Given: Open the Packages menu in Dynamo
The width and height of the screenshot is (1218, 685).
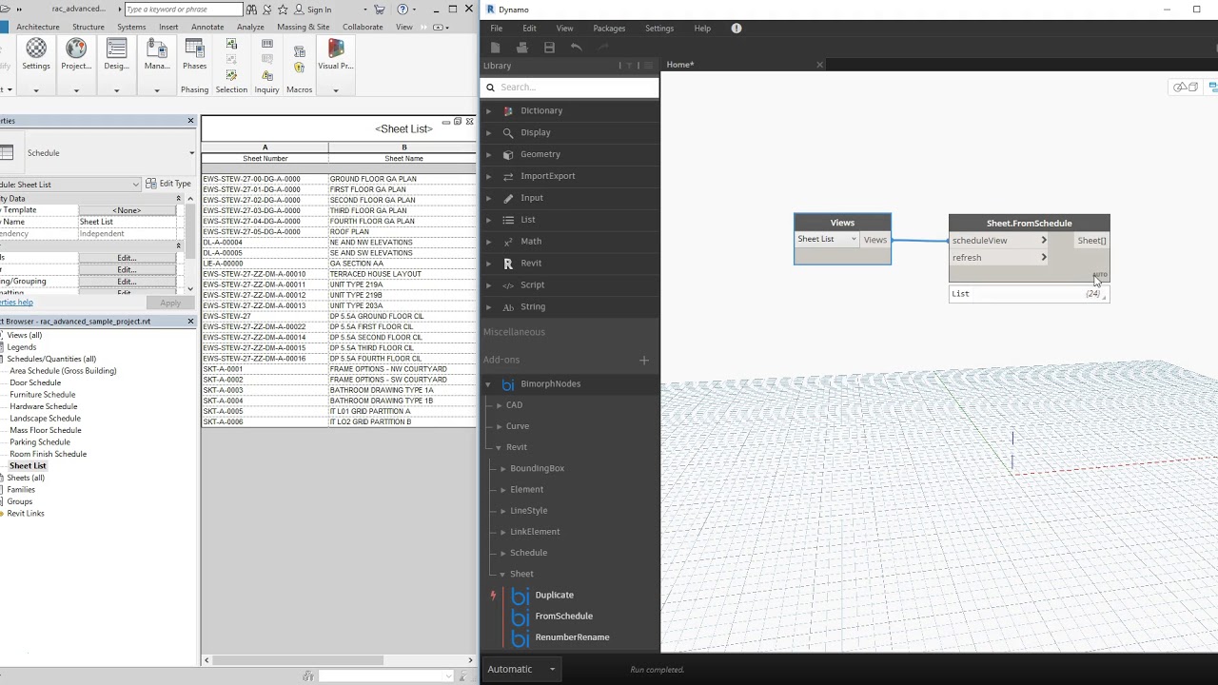Looking at the screenshot, I should [x=609, y=29].
